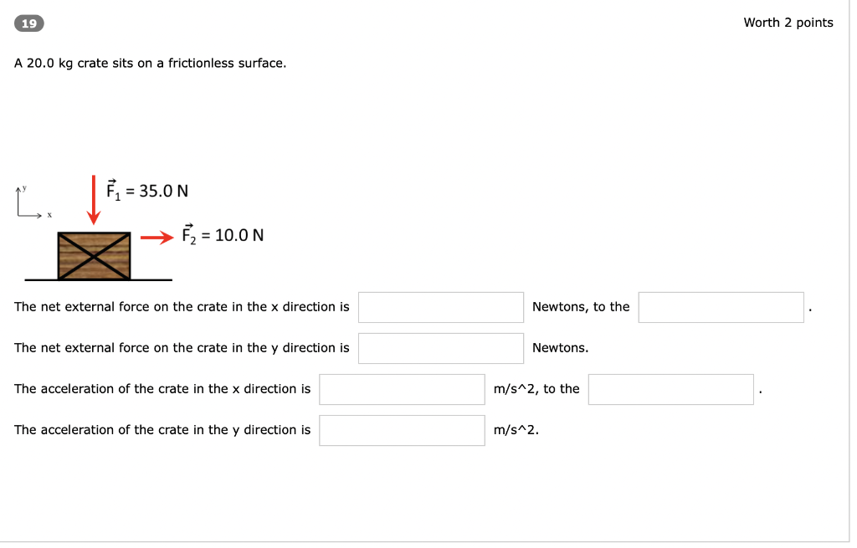Click the y-direction acceleration input field

402,430
